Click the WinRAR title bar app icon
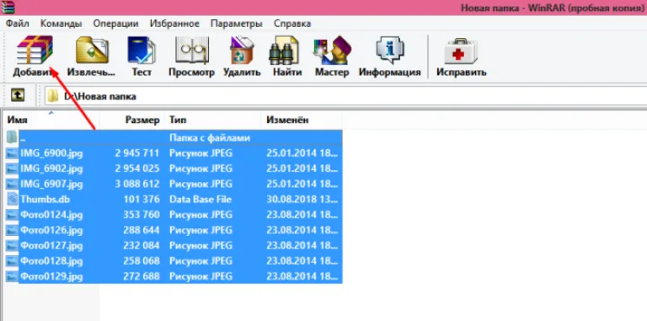The image size is (647, 321). point(8,8)
